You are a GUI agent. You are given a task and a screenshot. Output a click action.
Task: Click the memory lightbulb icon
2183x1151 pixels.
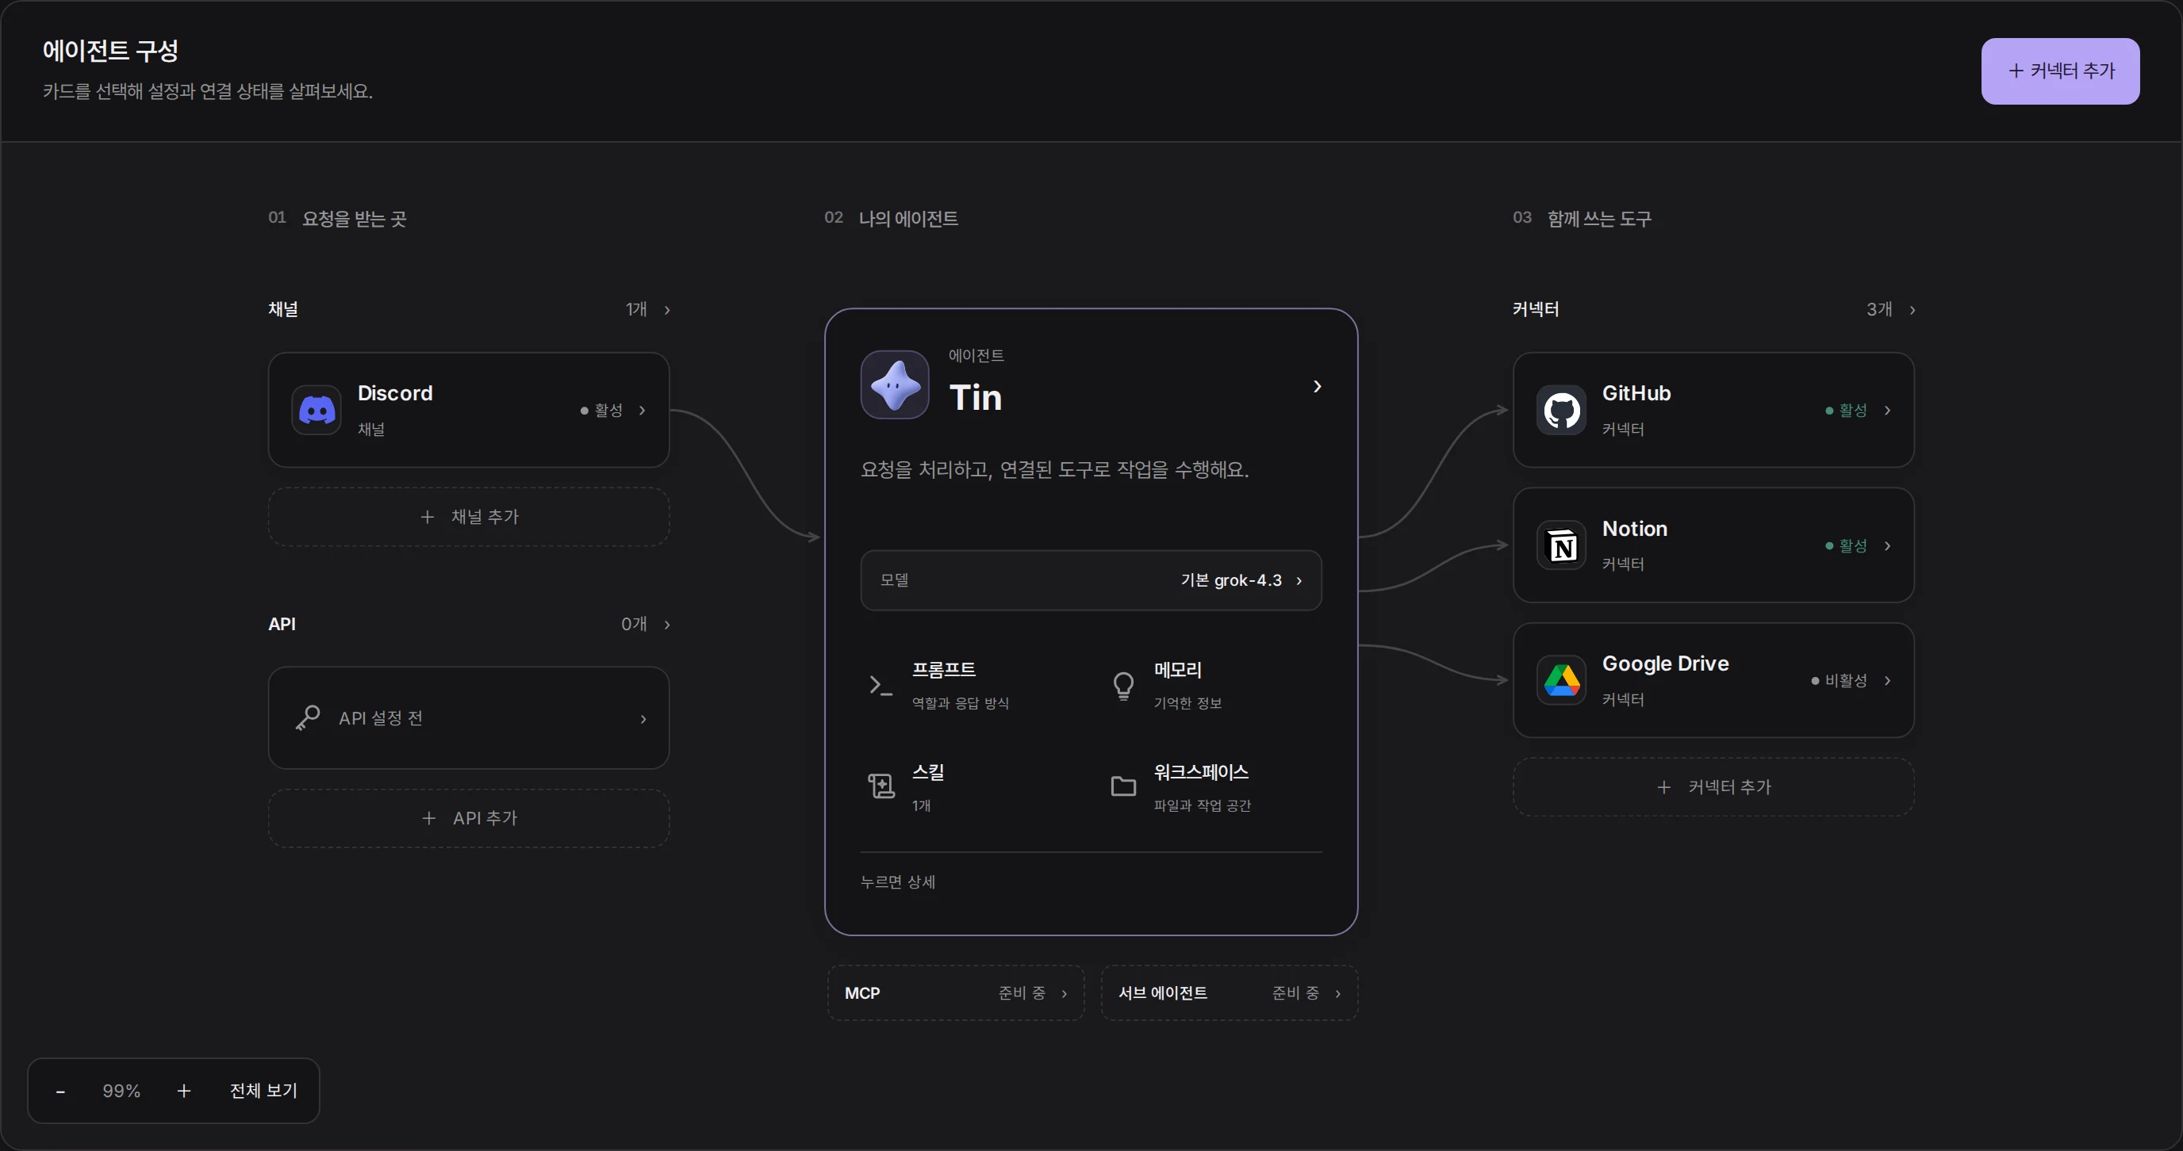click(x=1123, y=685)
